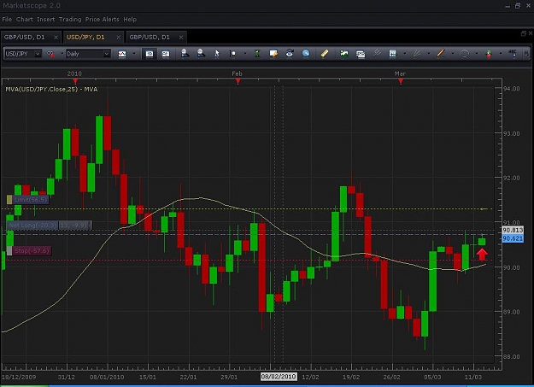
Task: Select the ellipse shape drawing tool
Action: coord(465,54)
